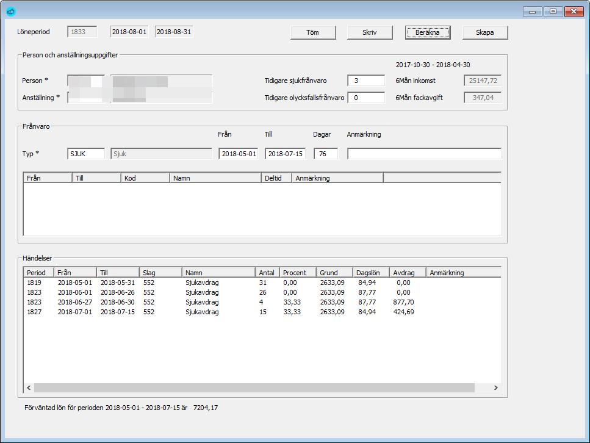
Task: Close the window with the red X
Action: 574,12
